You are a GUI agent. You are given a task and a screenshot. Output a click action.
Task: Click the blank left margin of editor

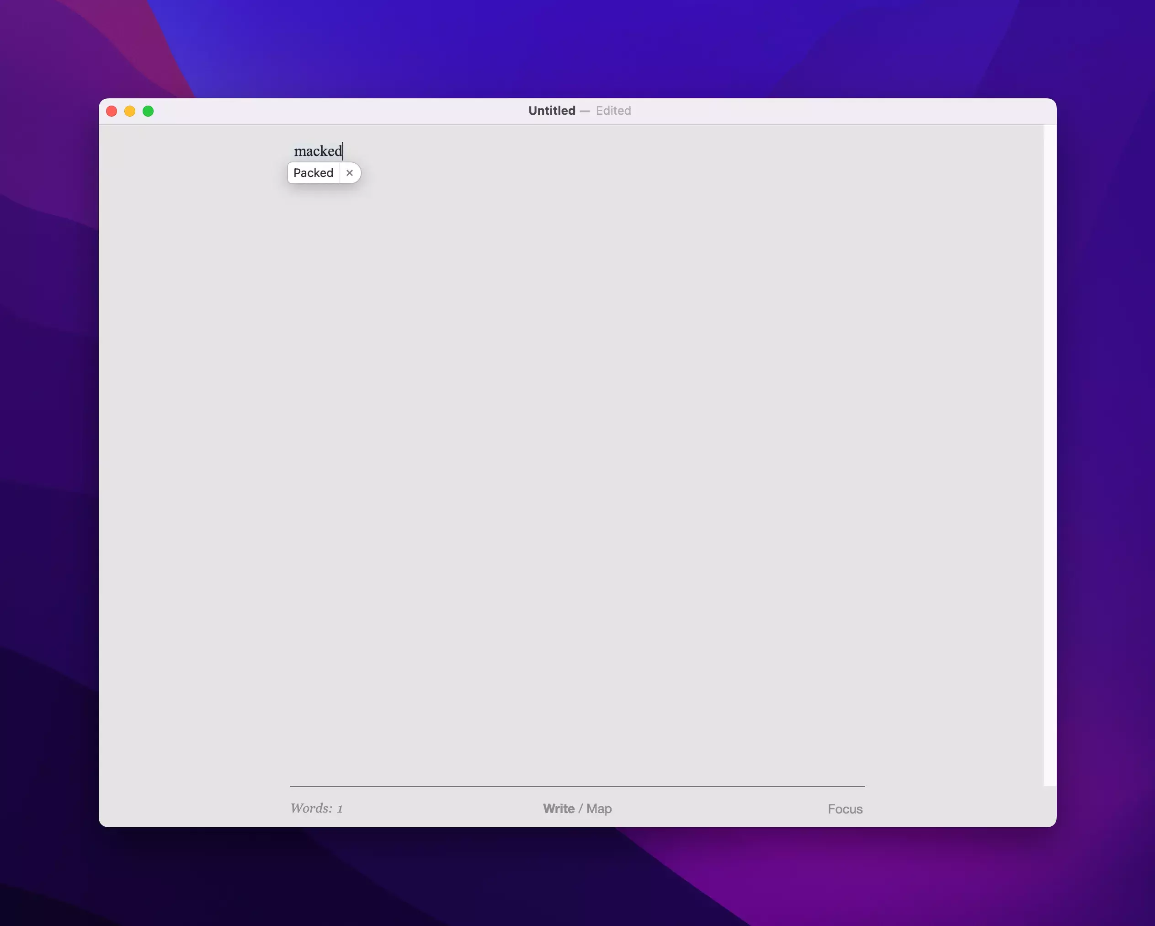(x=193, y=455)
